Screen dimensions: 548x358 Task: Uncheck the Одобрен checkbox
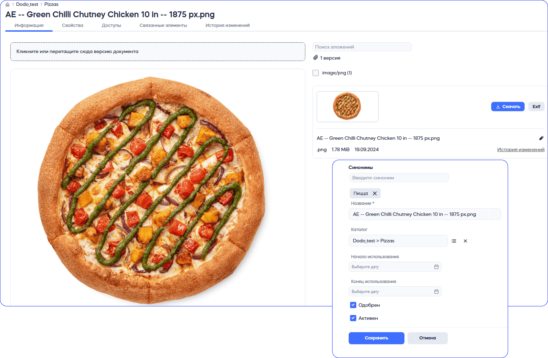[353, 305]
